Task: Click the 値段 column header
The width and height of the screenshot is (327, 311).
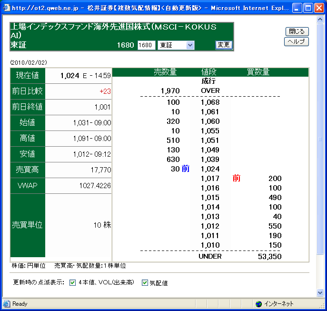Action: click(209, 72)
